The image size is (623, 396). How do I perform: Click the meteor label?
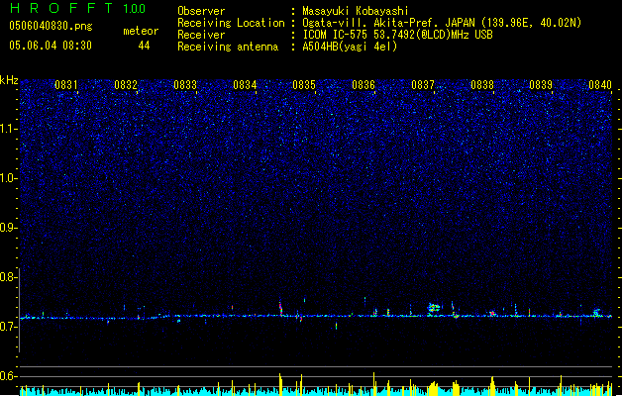click(x=141, y=31)
